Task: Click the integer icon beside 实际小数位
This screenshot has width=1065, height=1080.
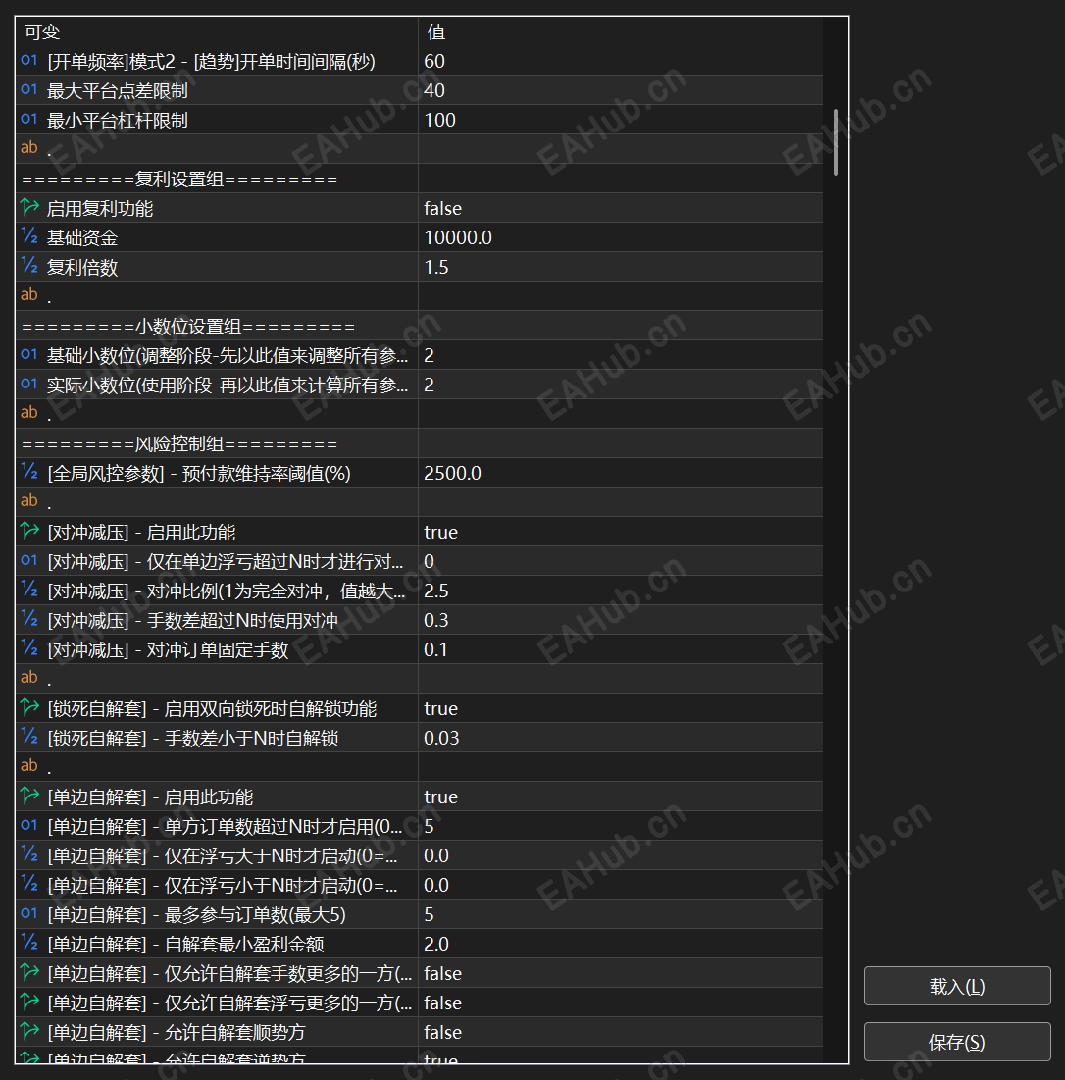Action: pyautogui.click(x=28, y=384)
